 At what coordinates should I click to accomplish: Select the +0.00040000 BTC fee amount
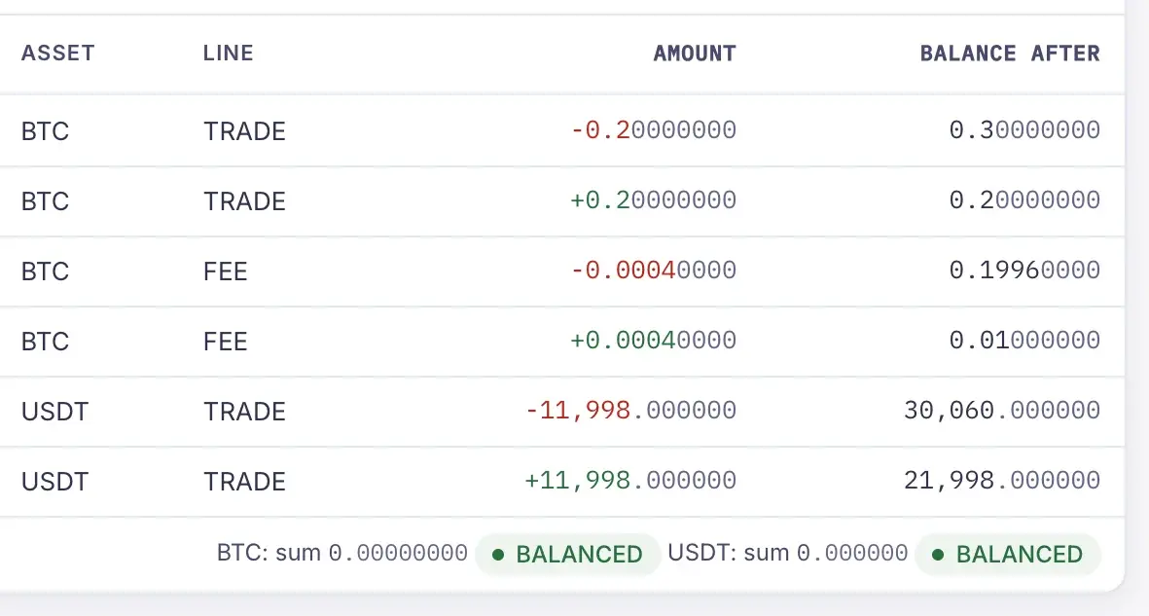click(x=653, y=341)
